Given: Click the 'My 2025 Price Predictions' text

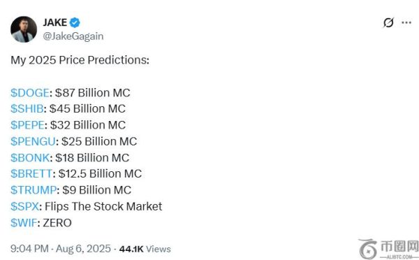Looking at the screenshot, I should pos(80,60).
